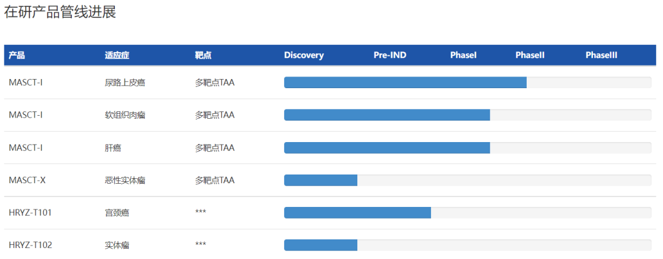
Task: Select the PhaseII stage header
Action: tap(530, 55)
